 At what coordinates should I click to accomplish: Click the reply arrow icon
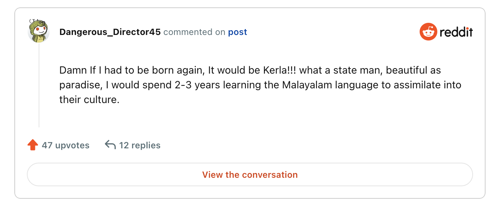pyautogui.click(x=110, y=145)
